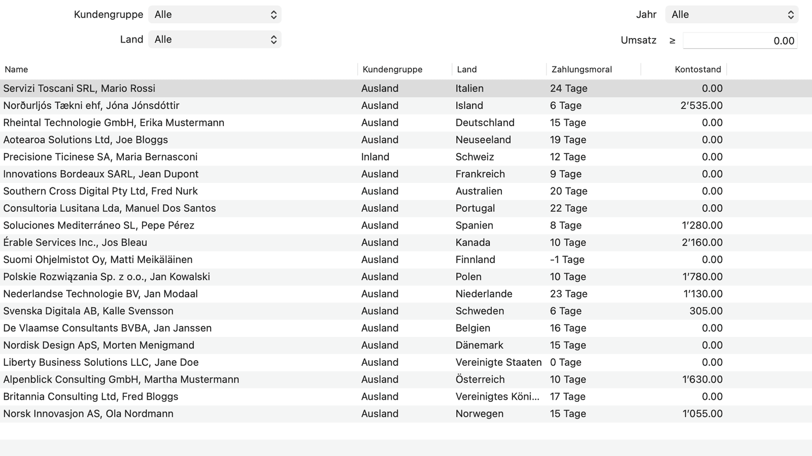The height and width of the screenshot is (456, 812).
Task: Select Érable Services Inc. customer row
Action: [75, 243]
